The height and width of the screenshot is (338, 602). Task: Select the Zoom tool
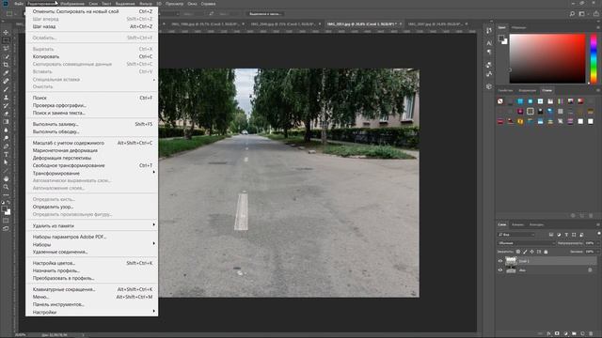click(x=6, y=187)
